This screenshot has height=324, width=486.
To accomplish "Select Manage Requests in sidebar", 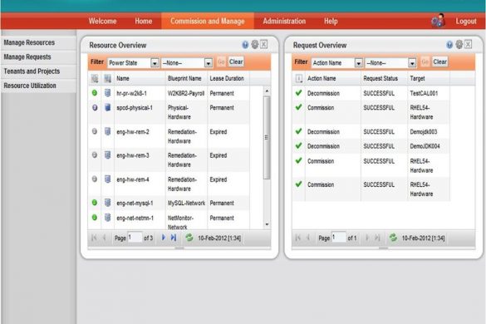I will click(x=38, y=56).
